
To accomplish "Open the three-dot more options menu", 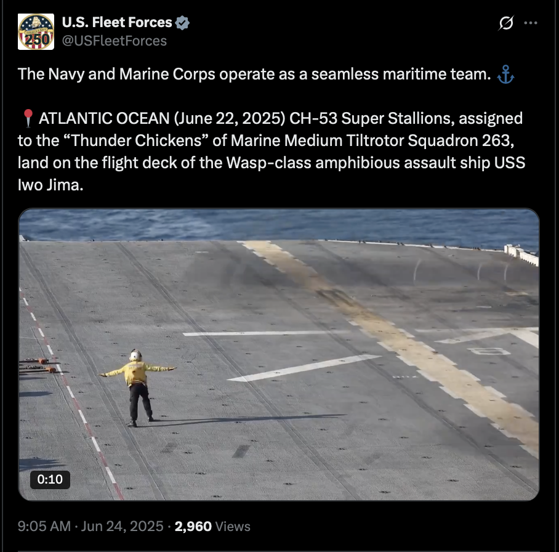I will point(531,23).
